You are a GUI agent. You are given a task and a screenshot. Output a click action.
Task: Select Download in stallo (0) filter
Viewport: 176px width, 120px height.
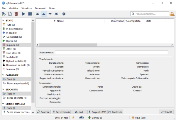17,65
